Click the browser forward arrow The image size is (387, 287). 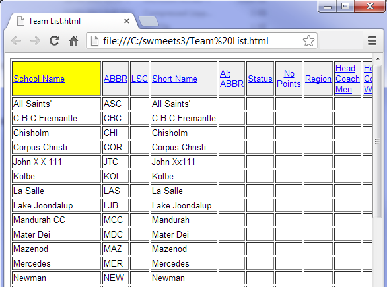35,41
